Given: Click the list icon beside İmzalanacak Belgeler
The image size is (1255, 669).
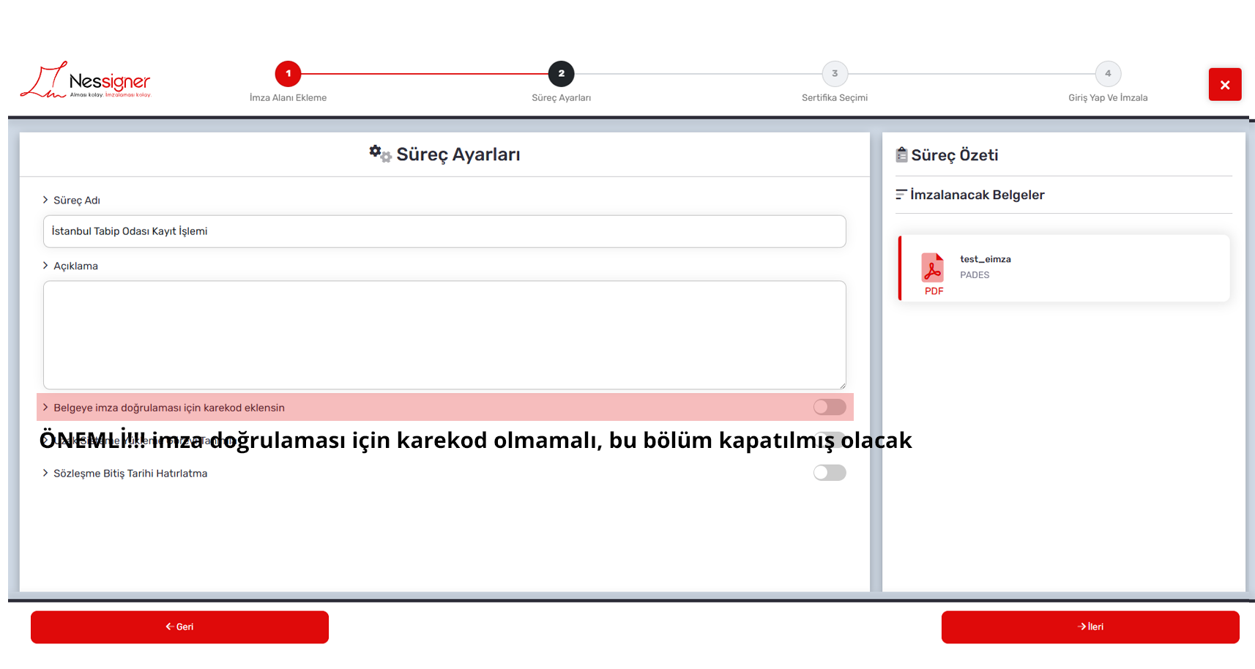Looking at the screenshot, I should (x=901, y=195).
